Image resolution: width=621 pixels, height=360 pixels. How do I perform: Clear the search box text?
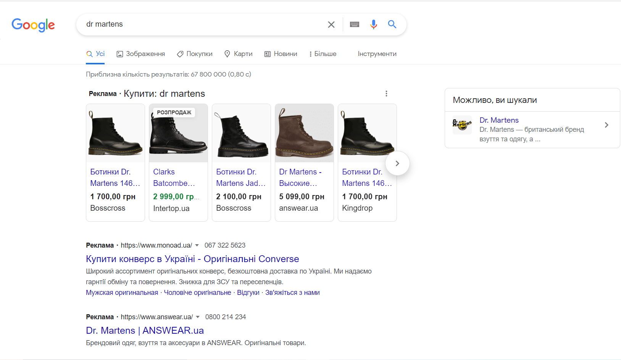click(x=331, y=24)
